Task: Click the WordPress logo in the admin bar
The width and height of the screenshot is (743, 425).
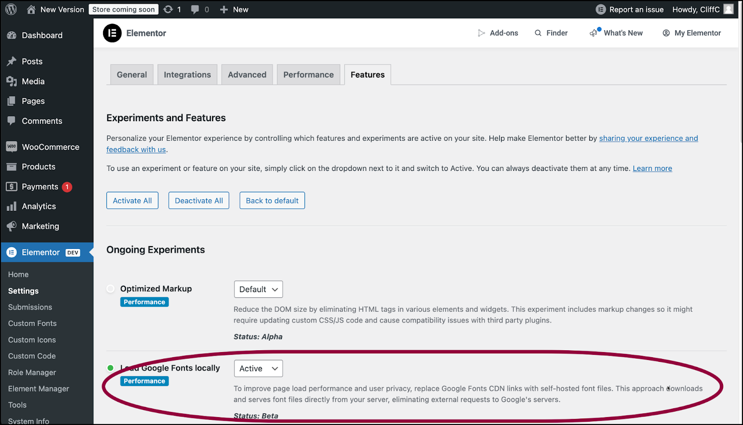Action: [10, 9]
